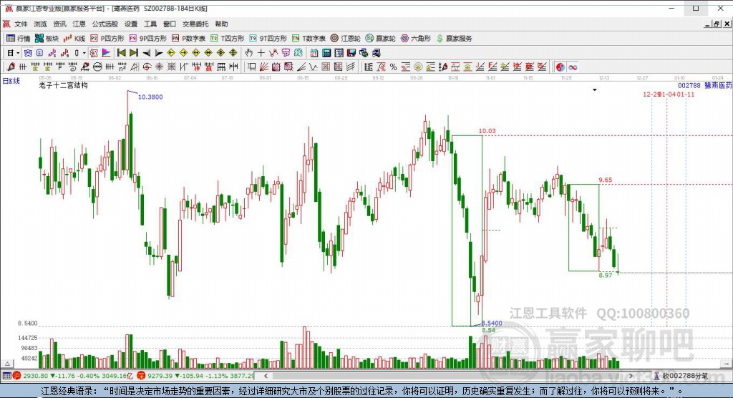733x398 pixels.
Task: Click the 沪 Shanghai index icon in status bar
Action: click(x=17, y=376)
